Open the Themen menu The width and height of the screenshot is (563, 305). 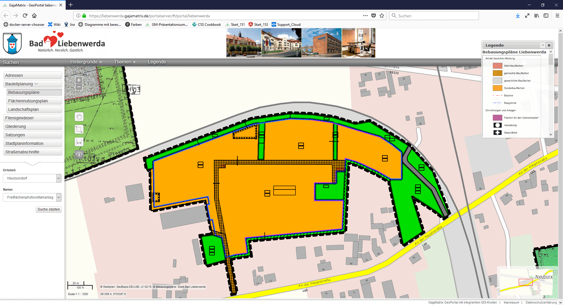125,62
